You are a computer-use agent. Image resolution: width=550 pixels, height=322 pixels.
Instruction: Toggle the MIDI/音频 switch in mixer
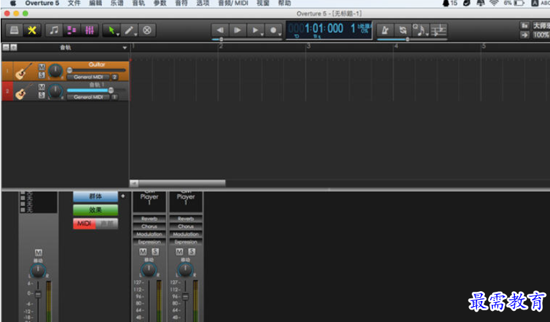(95, 223)
